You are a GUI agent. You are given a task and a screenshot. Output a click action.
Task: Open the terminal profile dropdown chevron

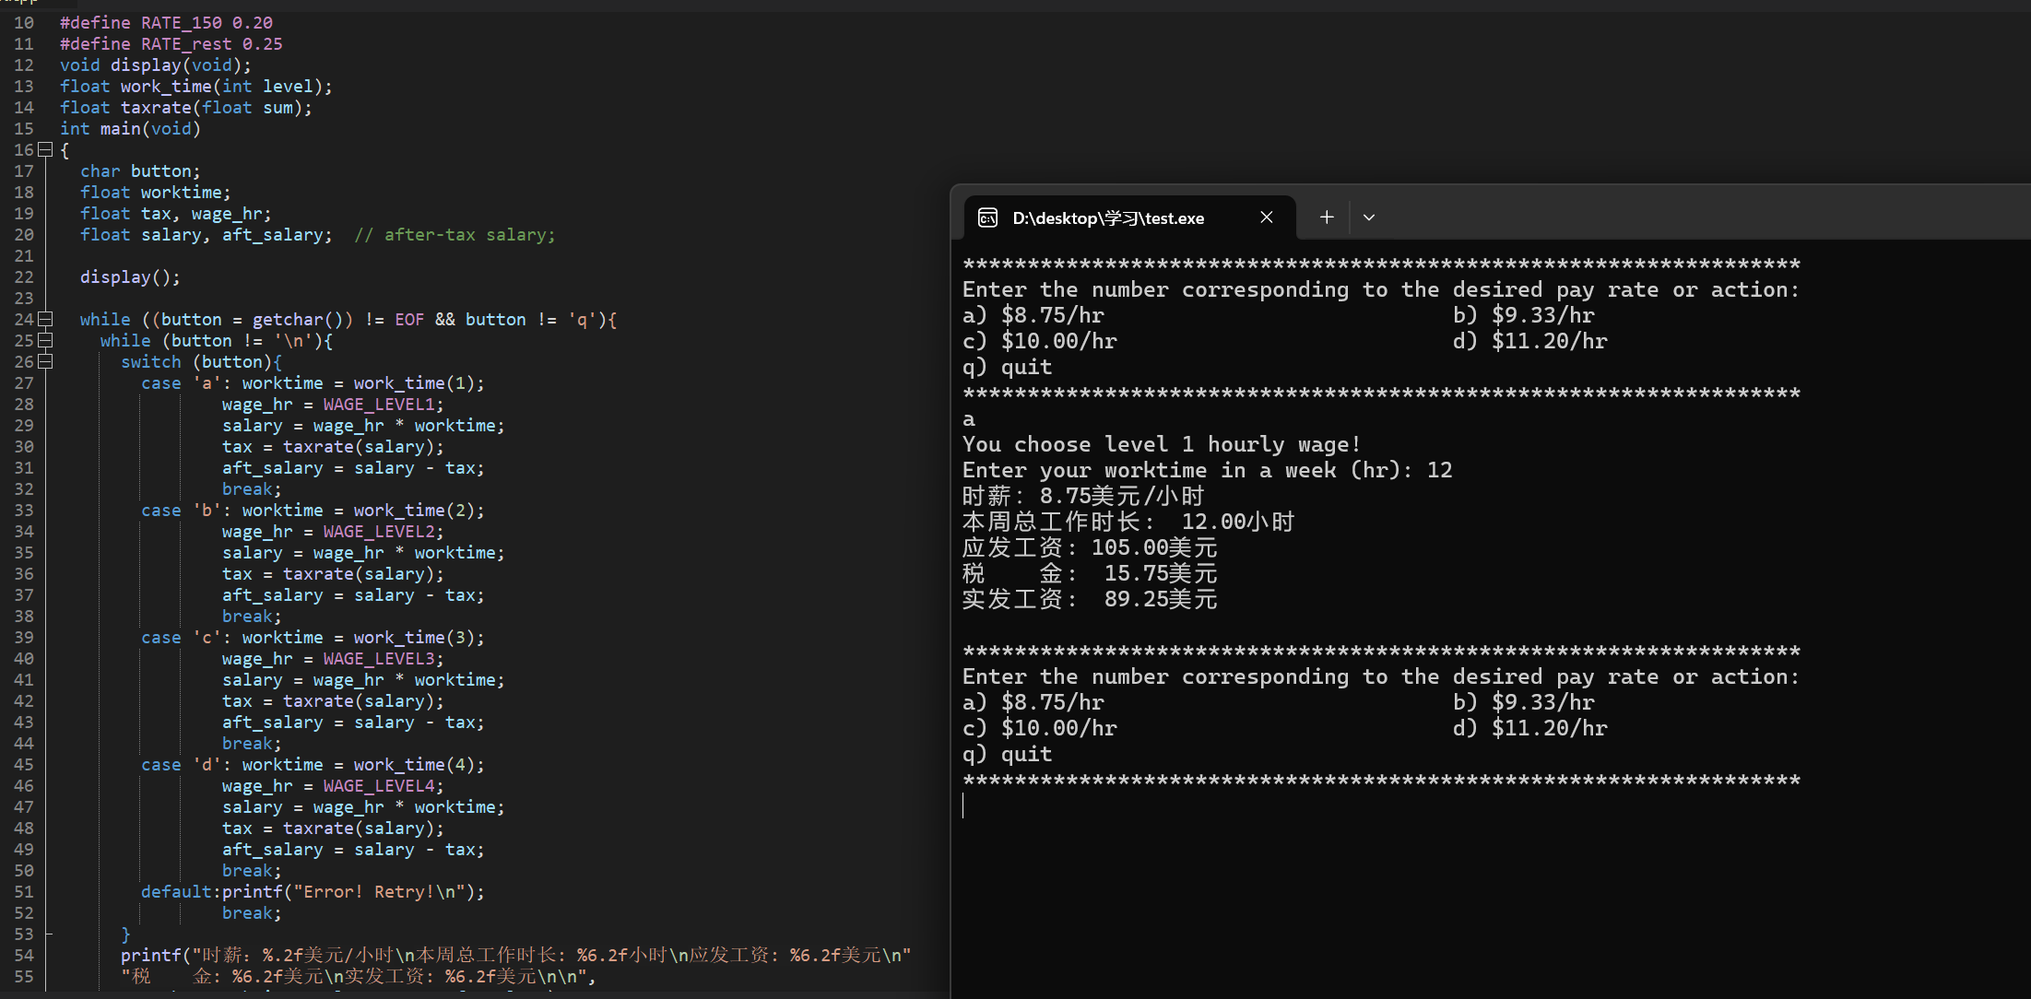(1369, 217)
